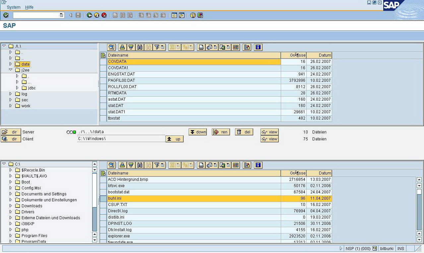This screenshot has height=253, width=424.
Task: Click the green Enter checkmark icon
Action: pos(6,15)
